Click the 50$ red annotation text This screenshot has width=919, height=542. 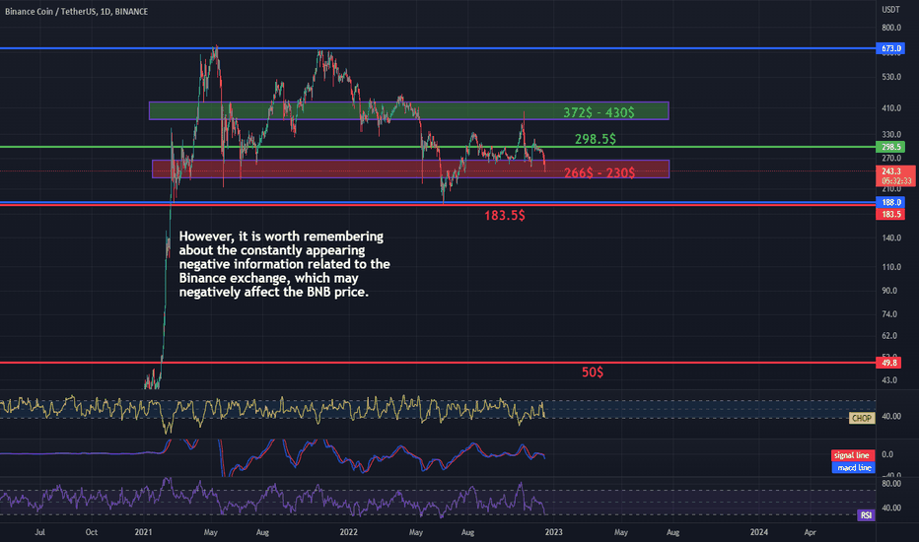pos(592,373)
